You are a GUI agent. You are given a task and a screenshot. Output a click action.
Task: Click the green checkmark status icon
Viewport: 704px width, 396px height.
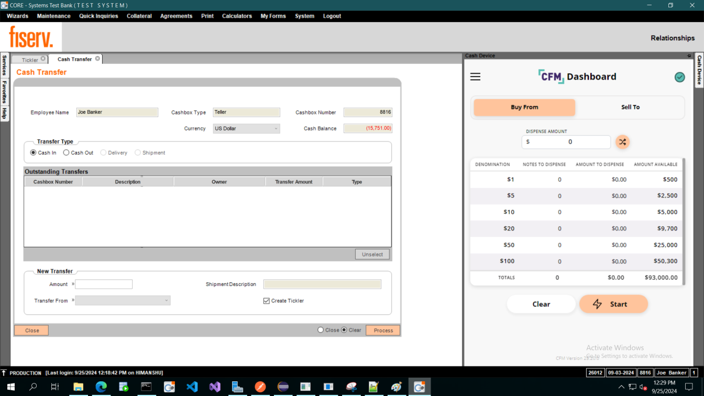[x=679, y=78]
